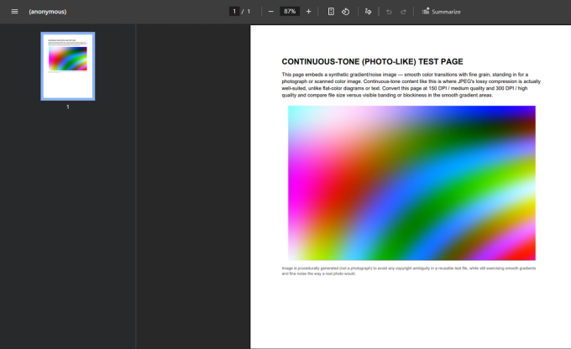Edit the 87% zoom level field
571x349 pixels.
(x=290, y=11)
